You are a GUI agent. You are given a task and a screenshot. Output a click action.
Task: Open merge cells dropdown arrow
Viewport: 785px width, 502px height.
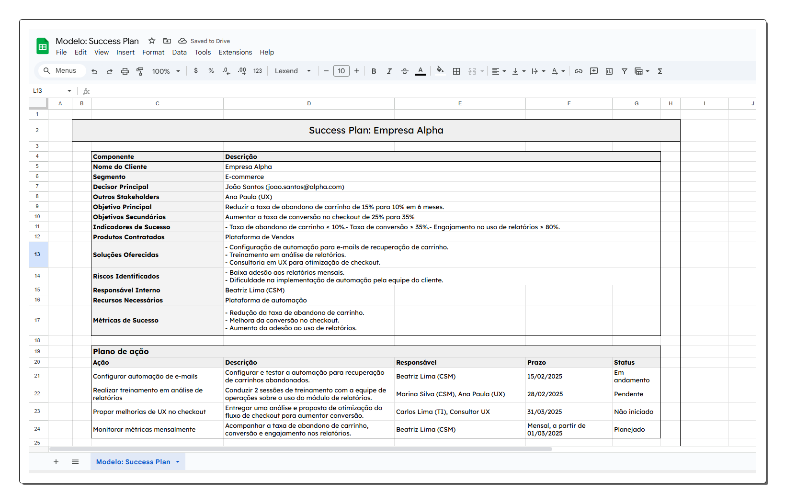482,71
